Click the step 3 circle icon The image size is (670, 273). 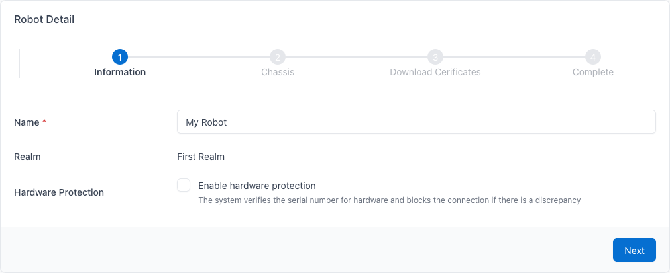pyautogui.click(x=435, y=57)
